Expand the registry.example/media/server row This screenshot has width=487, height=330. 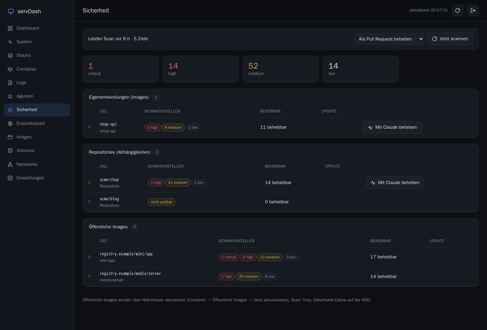[89, 277]
